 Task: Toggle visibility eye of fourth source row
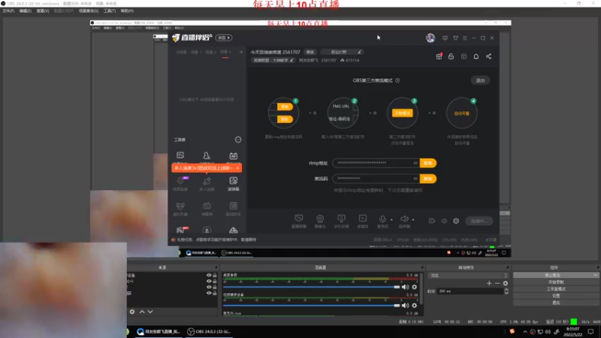pos(209,293)
